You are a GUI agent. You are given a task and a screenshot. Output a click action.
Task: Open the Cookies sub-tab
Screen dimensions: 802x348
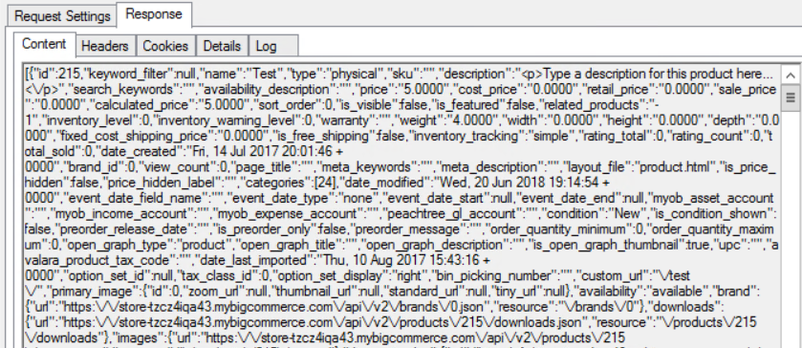(x=165, y=46)
